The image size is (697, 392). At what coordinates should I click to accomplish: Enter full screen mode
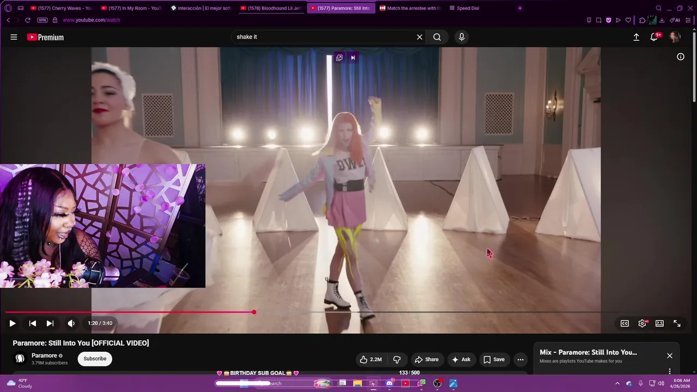pos(677,323)
